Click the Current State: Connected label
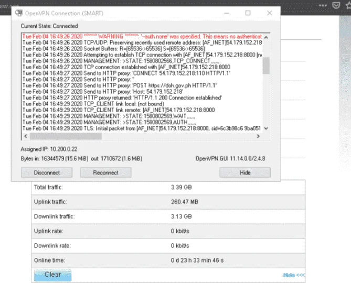351x283 pixels. [49, 26]
